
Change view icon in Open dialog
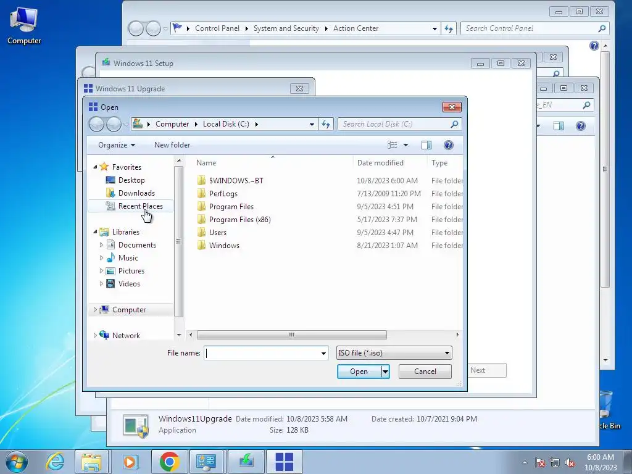[x=392, y=145]
